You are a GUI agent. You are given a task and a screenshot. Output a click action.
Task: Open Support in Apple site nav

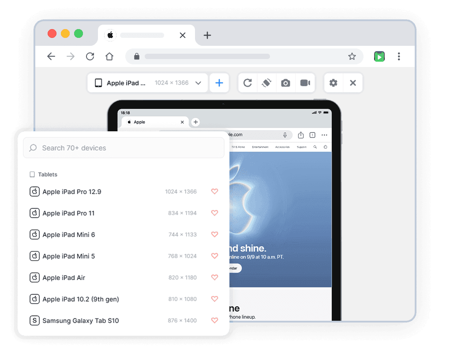(302, 147)
